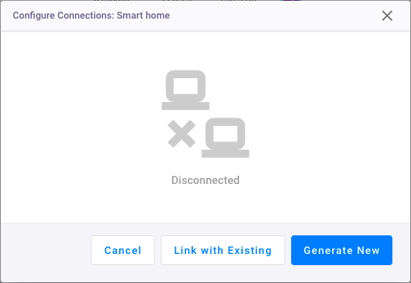
Task: Click the base bar of upper laptop icon
Action: pos(185,106)
